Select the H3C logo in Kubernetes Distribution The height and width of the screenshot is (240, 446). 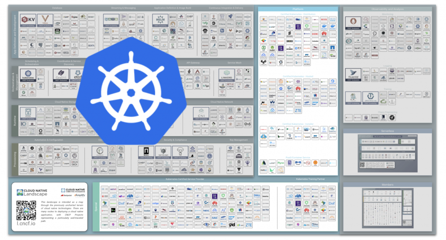pyautogui.click(x=315, y=34)
